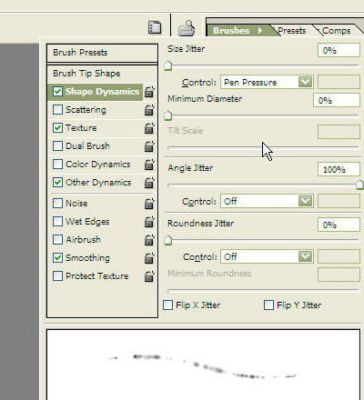The height and width of the screenshot is (400, 364).
Task: Open Roundness Jitter Control dropdown
Action: 267,256
